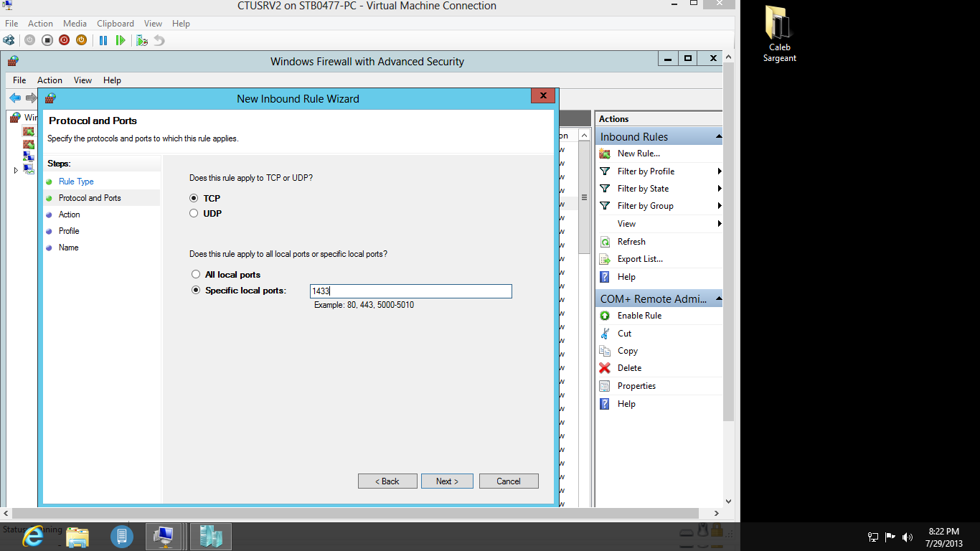Click the firewall console Back arrow
Viewport: 980px width, 551px height.
15,98
